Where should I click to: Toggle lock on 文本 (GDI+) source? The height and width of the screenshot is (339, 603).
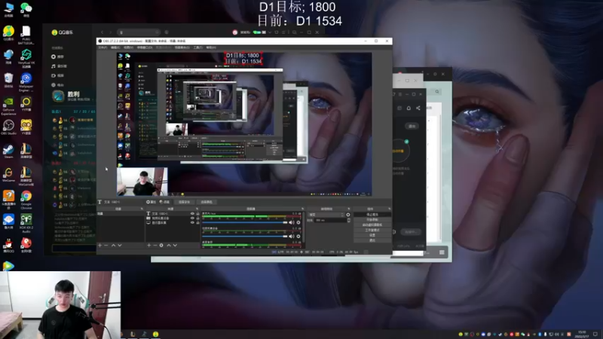197,214
